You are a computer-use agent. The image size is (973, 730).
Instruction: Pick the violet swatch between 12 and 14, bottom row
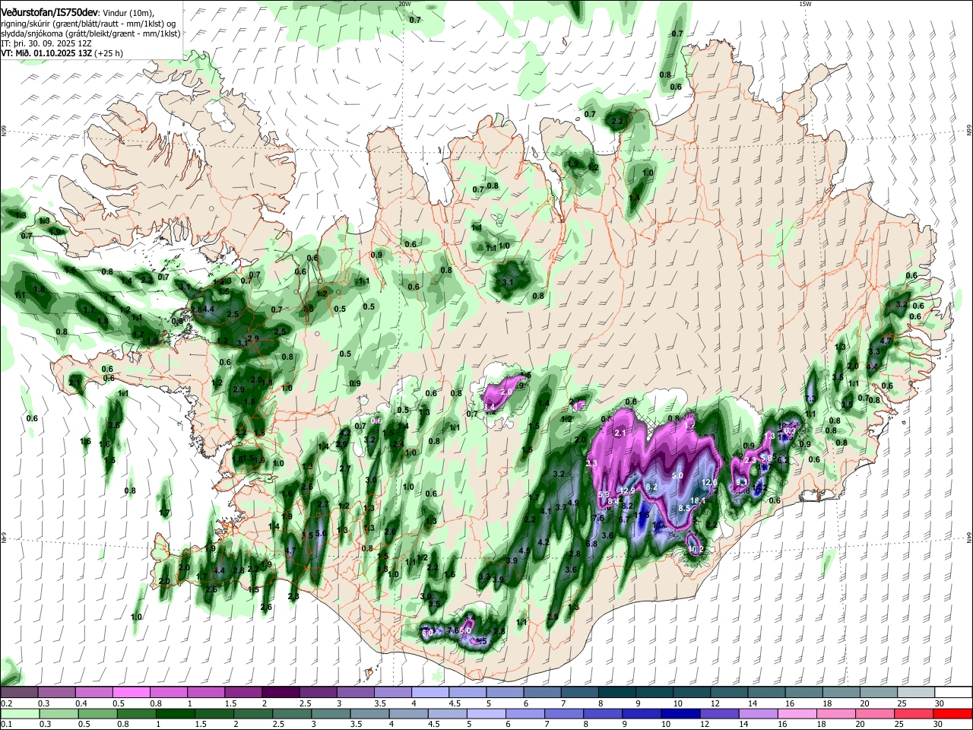click(720, 713)
